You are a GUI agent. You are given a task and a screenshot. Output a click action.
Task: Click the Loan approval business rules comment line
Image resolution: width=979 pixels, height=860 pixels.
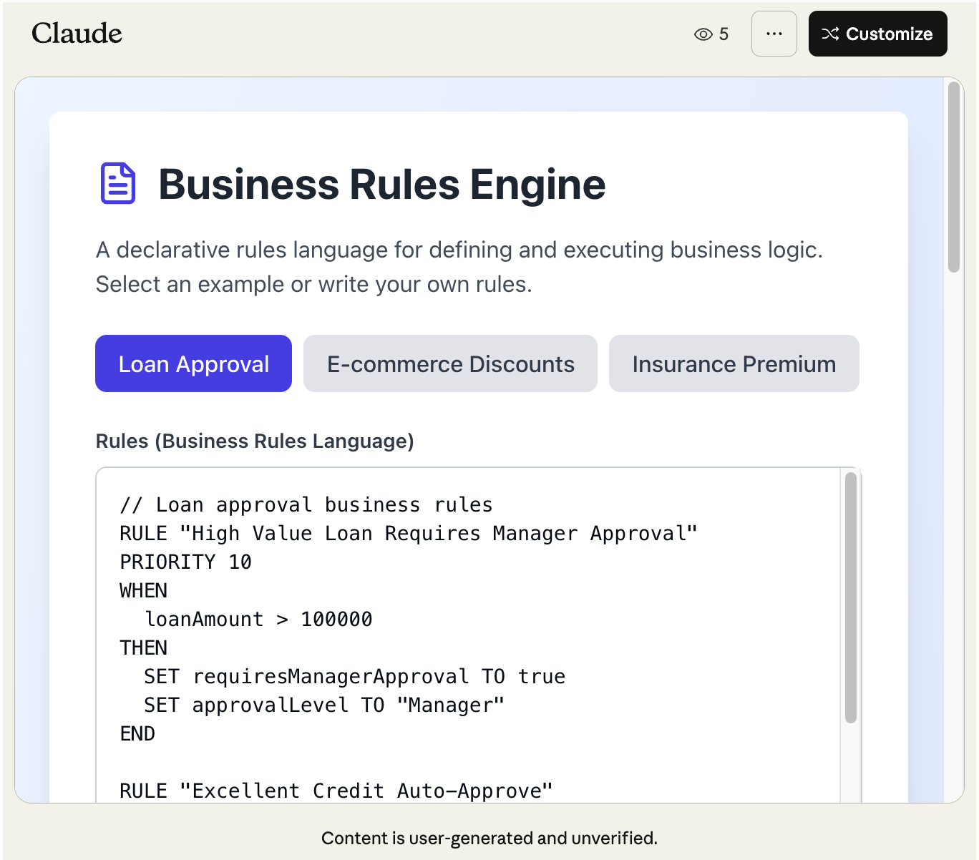pos(306,505)
